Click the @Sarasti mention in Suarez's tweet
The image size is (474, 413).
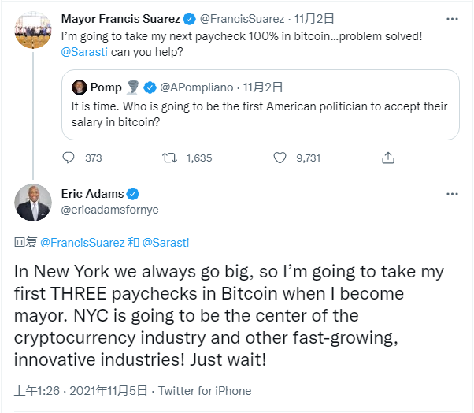(86, 51)
